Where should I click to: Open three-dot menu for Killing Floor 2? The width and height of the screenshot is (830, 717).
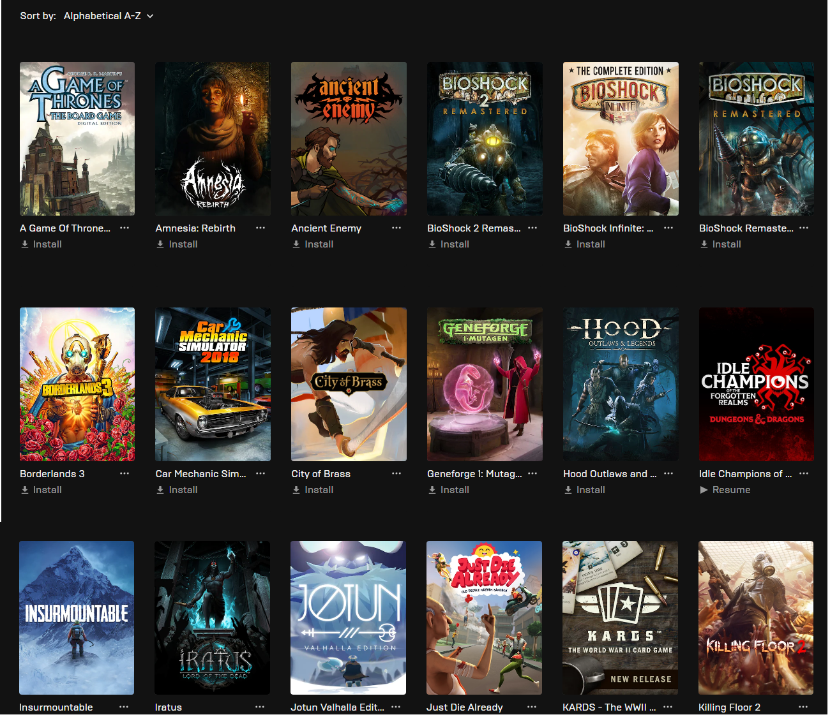point(803,707)
